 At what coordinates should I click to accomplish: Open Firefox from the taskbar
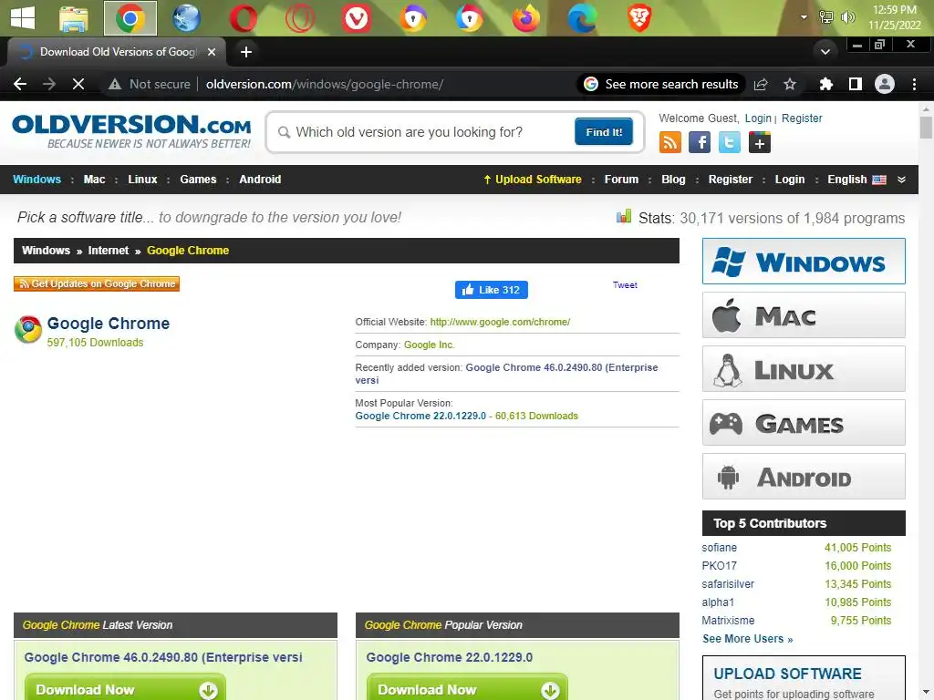coord(526,18)
